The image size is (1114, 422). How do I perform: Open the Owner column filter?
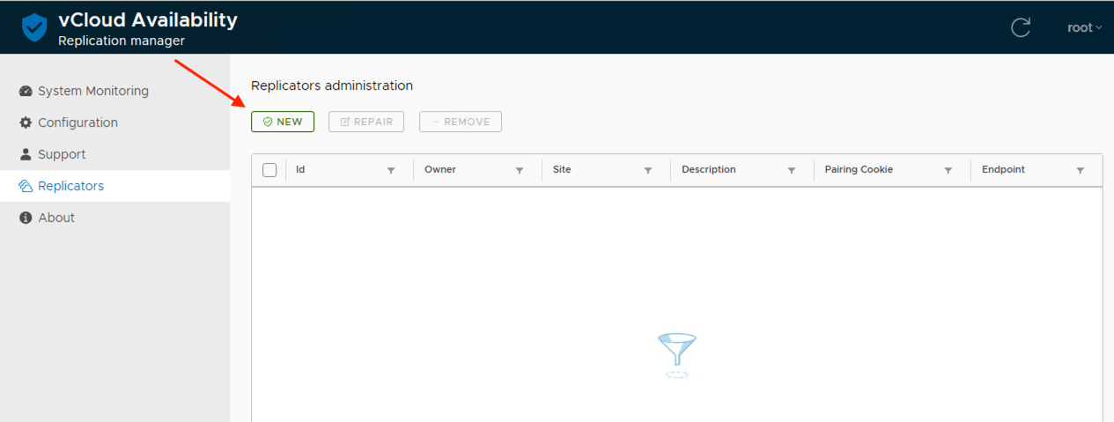520,171
